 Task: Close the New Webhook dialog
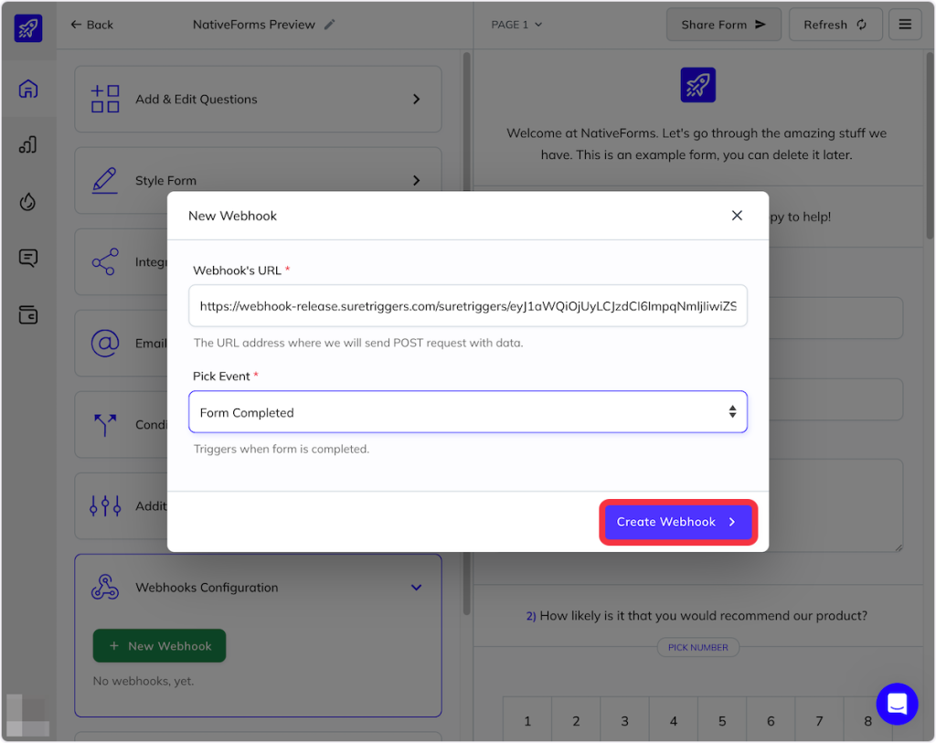737,216
